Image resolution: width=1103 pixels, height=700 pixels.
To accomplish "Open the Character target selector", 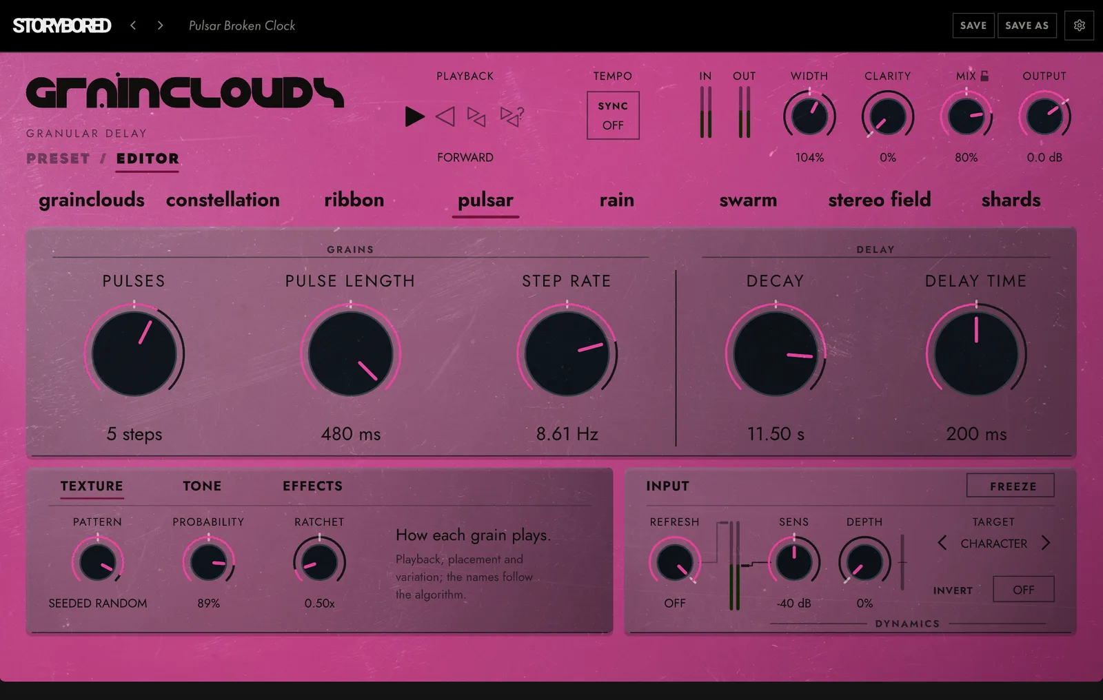I will [994, 544].
